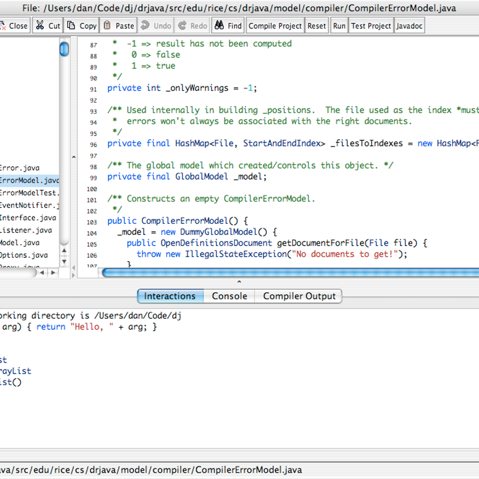Select ErrorModelTest.java in the file list

pos(28,193)
